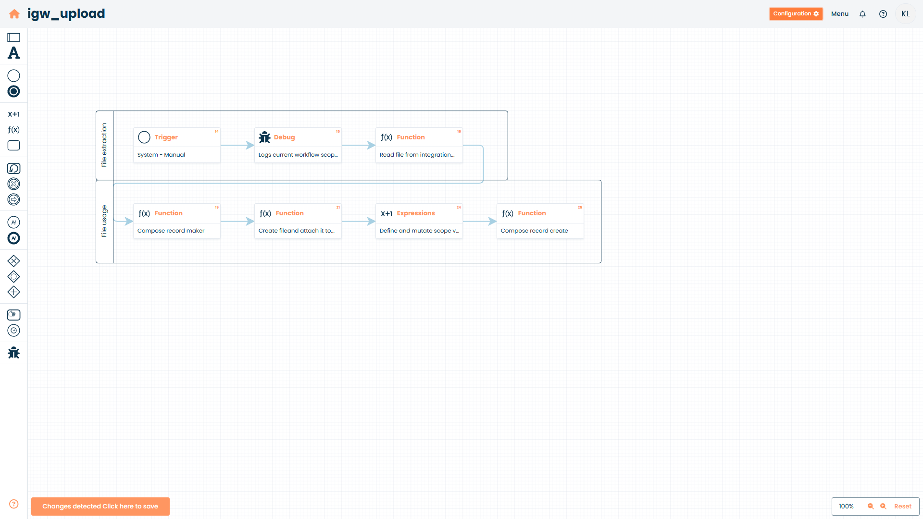923x519 pixels.
Task: Click Changes detected Click here to save
Action: [100, 507]
